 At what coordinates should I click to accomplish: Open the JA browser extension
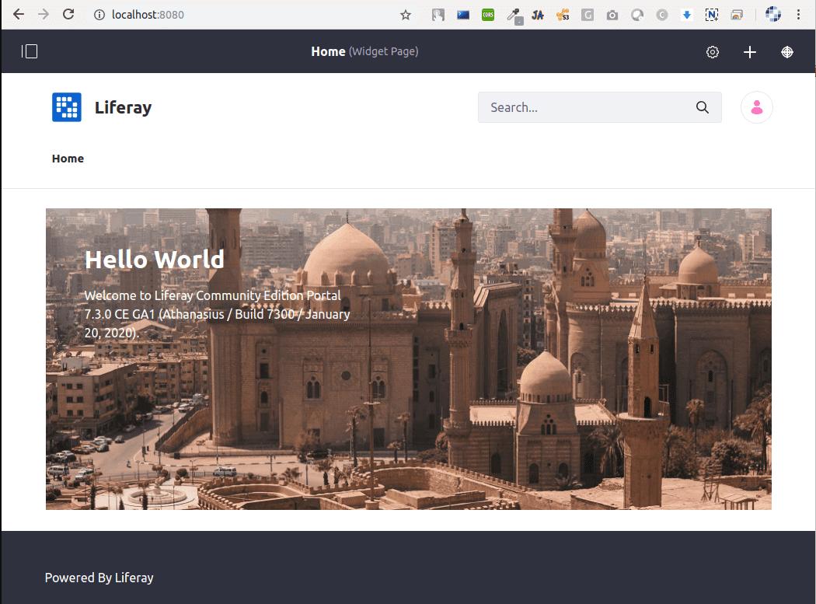(538, 15)
